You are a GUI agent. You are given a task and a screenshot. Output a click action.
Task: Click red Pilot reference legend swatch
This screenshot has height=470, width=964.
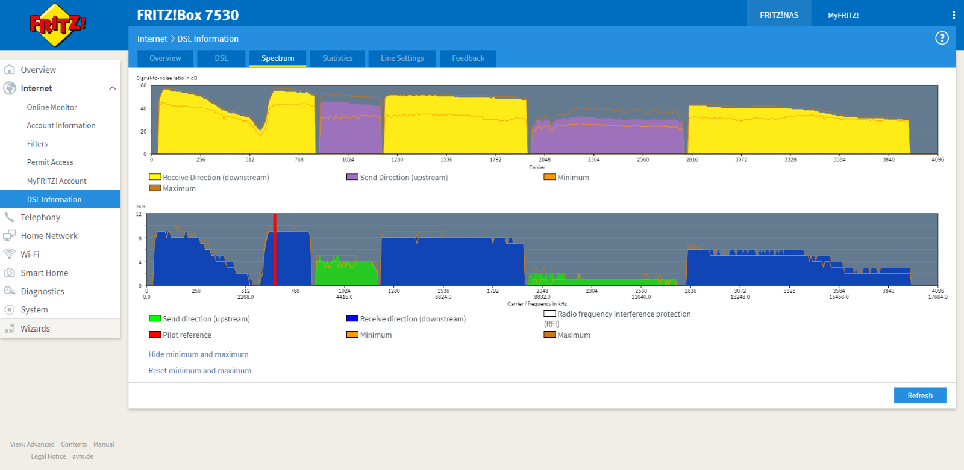(x=155, y=335)
